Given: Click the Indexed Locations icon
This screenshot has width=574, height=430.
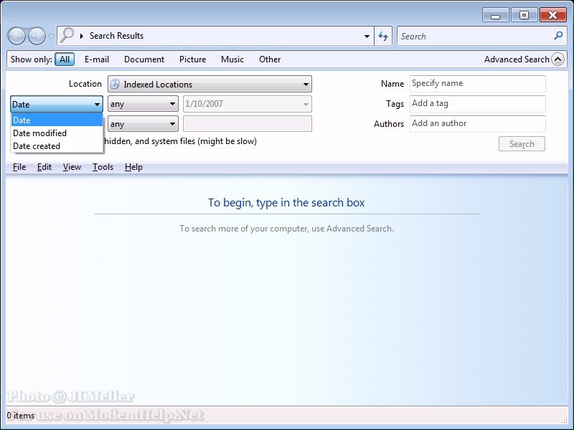Looking at the screenshot, I should pos(116,84).
